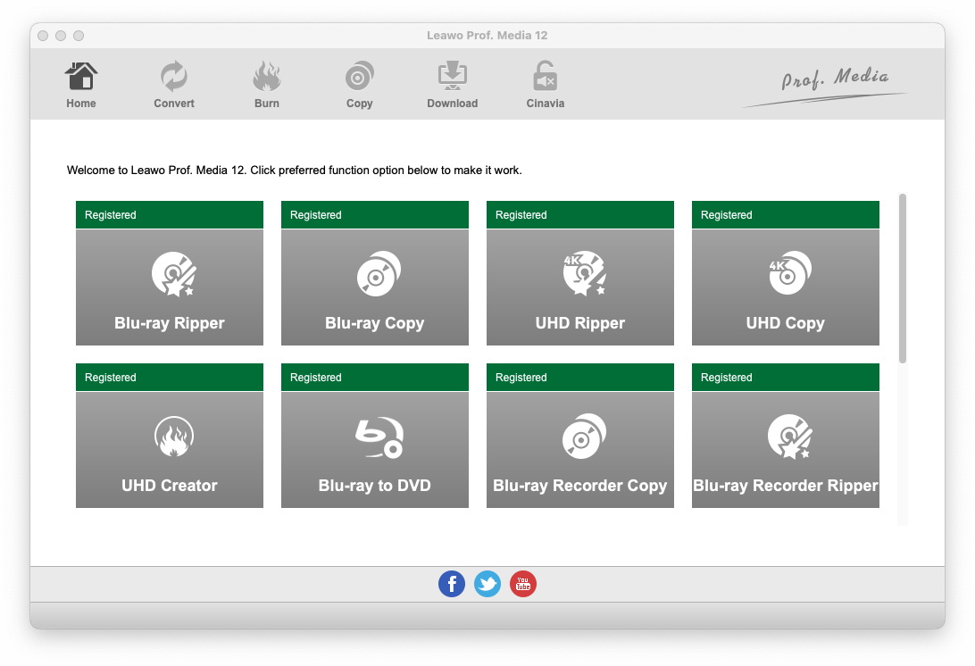Select the Copy disc icon

359,85
